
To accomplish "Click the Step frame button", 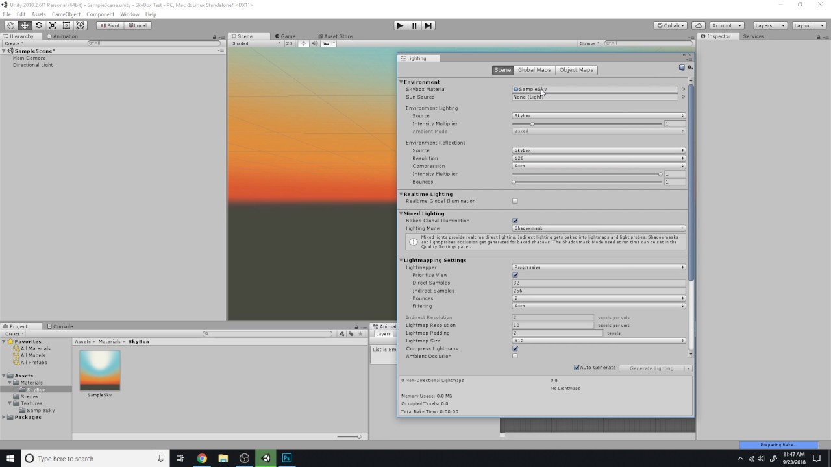I will [x=428, y=25].
